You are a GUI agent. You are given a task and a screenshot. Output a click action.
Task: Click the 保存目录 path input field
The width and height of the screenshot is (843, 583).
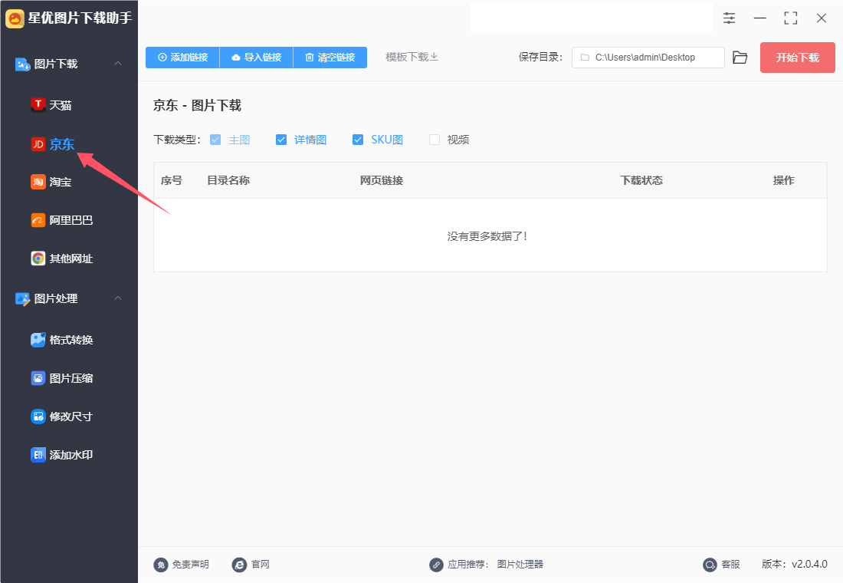click(648, 58)
